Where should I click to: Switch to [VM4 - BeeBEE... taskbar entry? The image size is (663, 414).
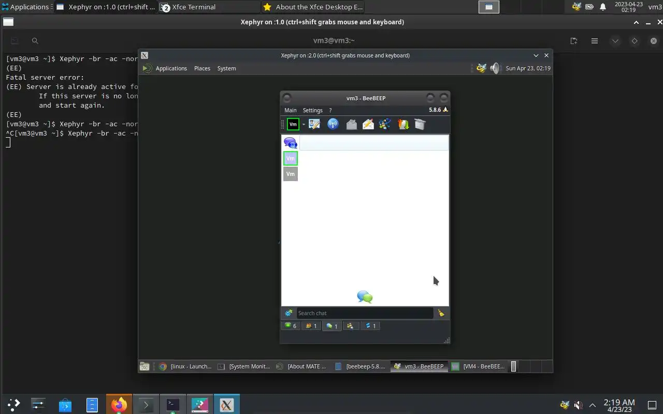click(478, 366)
